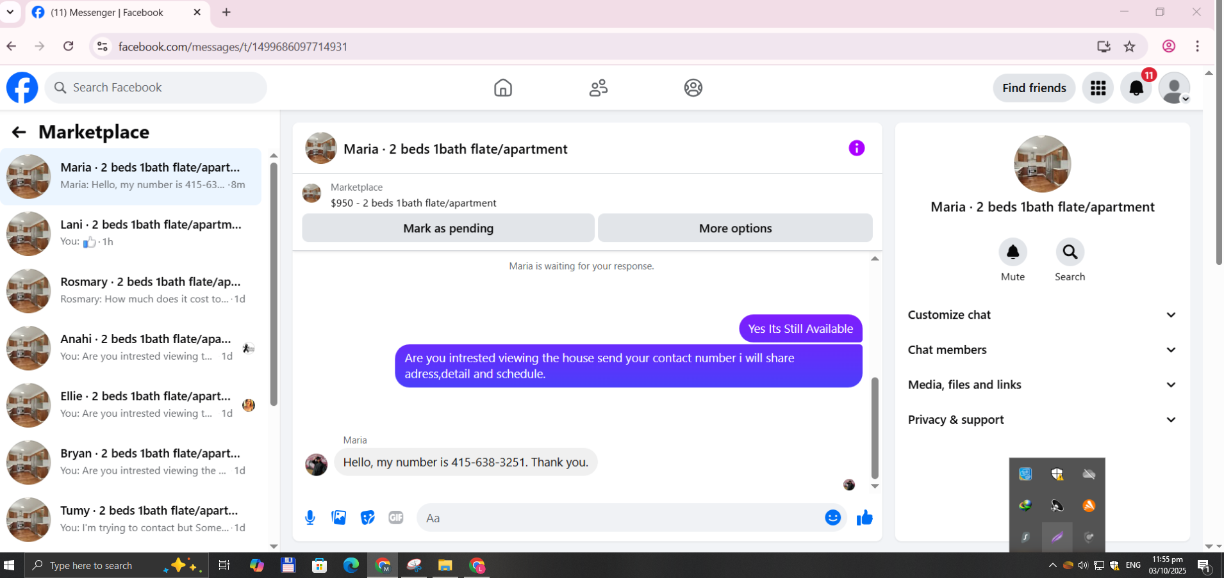Open Tumy's conversation in the chat list
Screen dimensions: 1224x578
click(x=131, y=519)
